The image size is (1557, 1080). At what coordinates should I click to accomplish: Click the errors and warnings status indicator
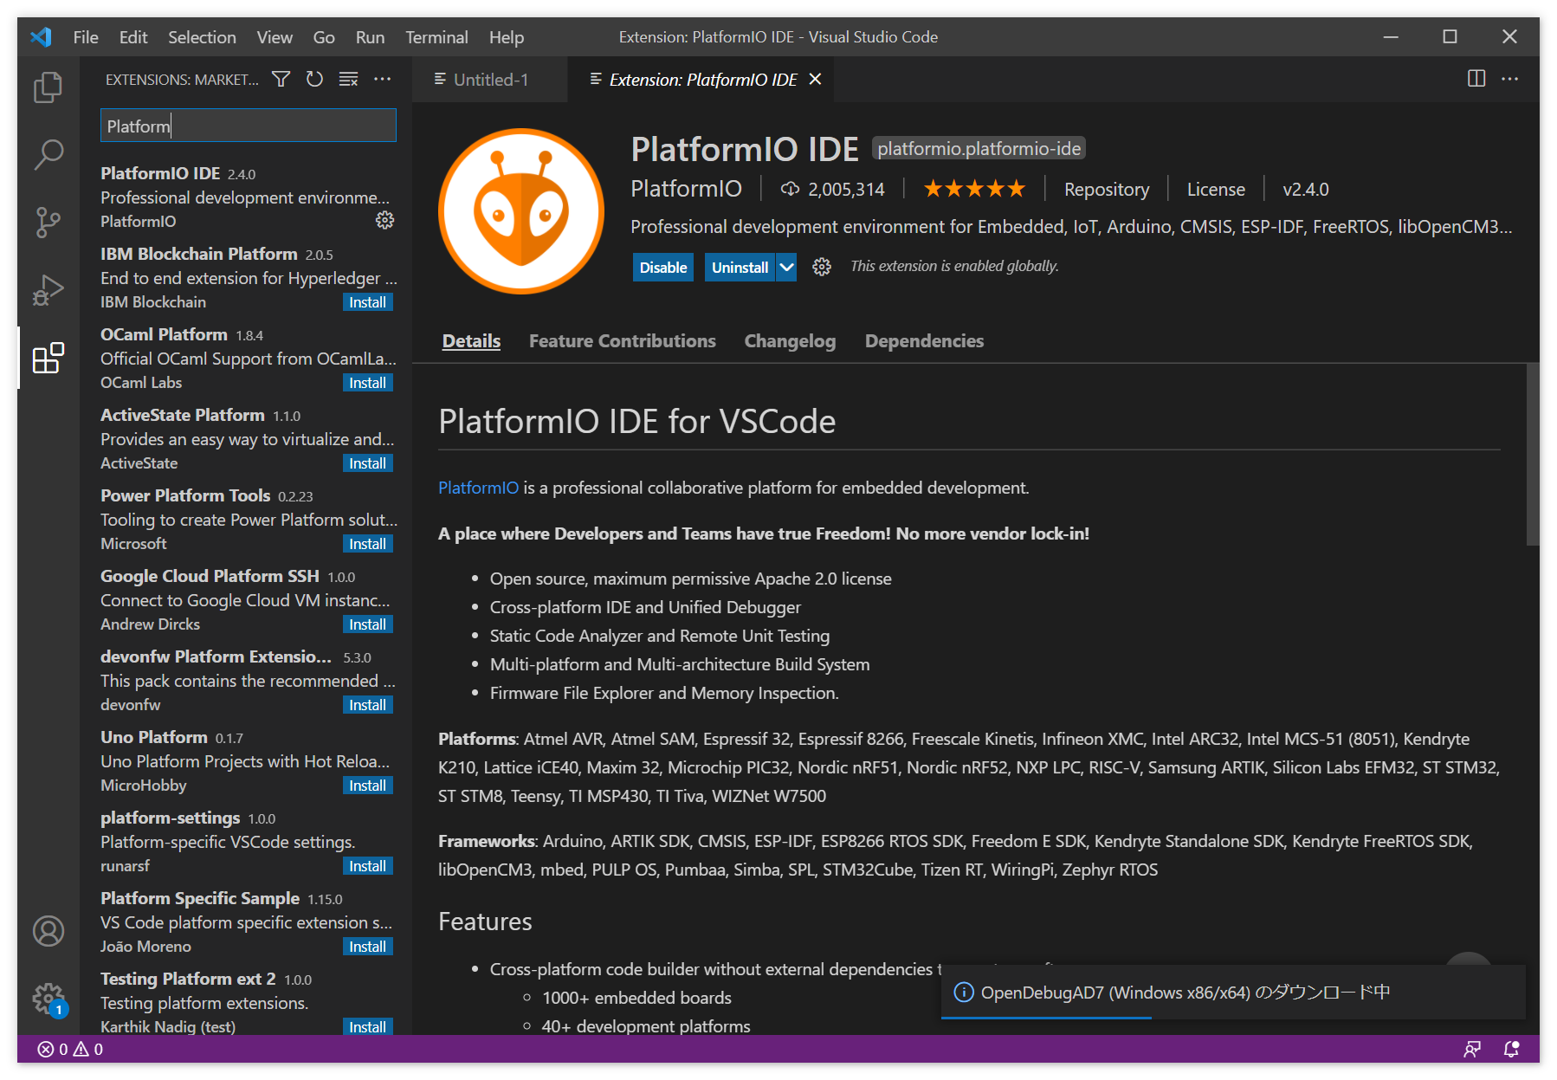pos(70,1049)
